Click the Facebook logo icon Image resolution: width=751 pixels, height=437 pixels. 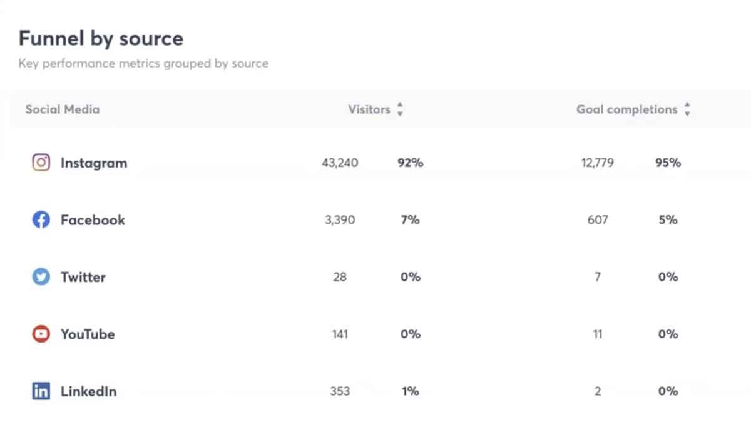(41, 220)
